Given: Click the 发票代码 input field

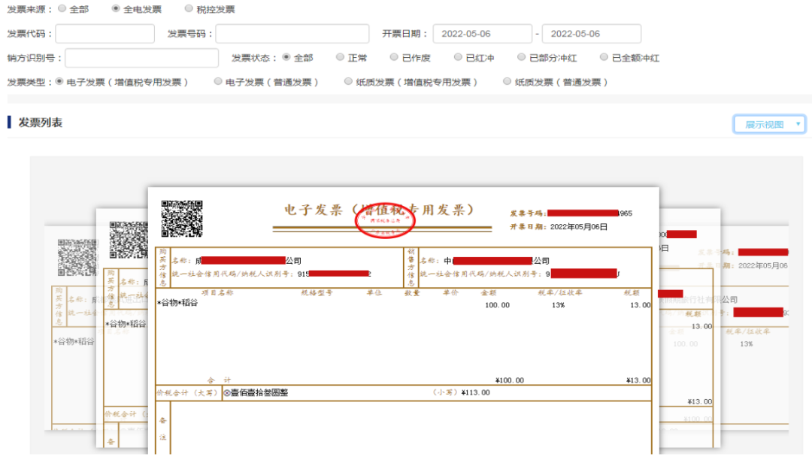Looking at the screenshot, I should point(105,34).
